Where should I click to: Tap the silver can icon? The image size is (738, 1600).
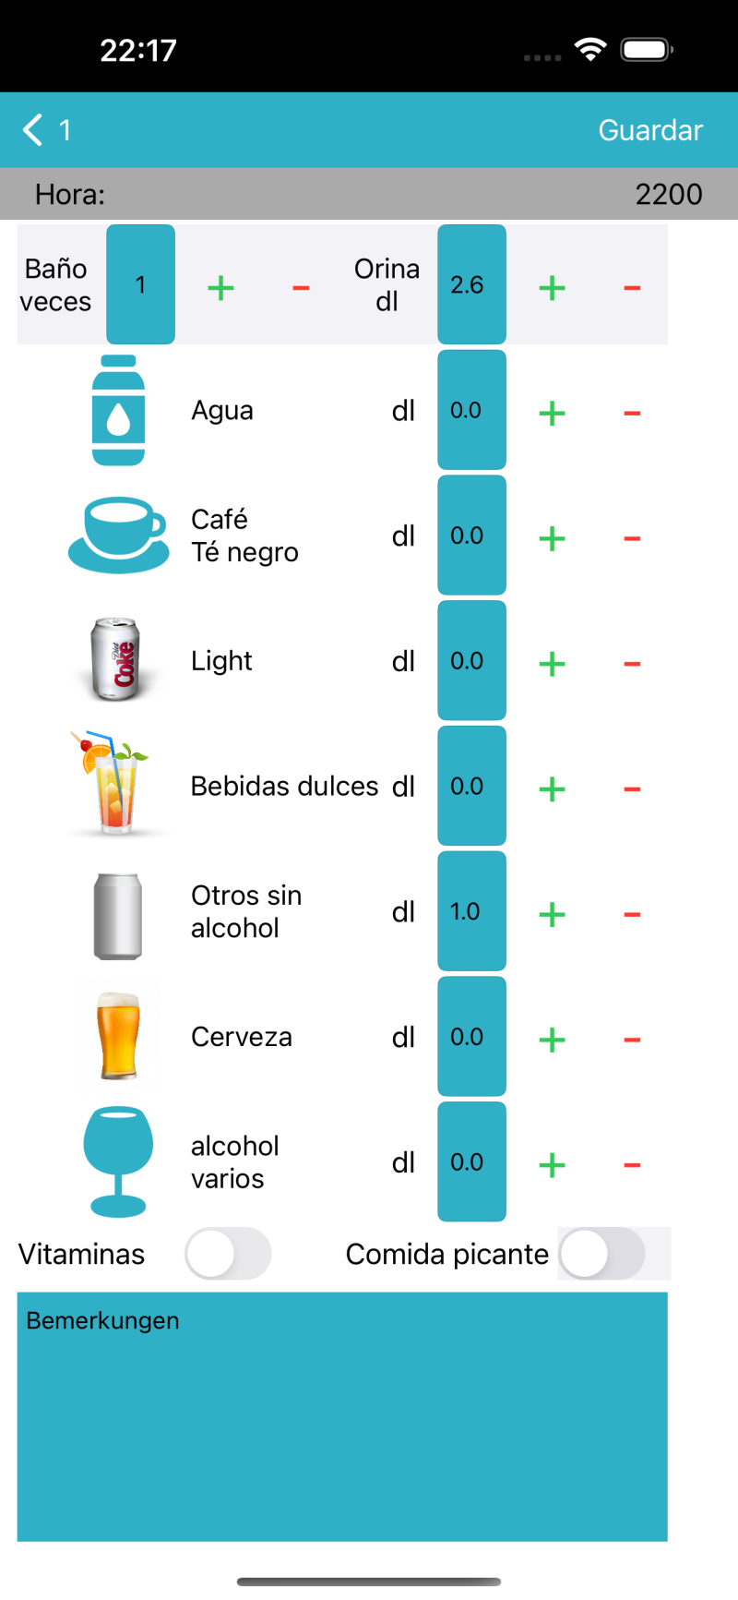point(118,915)
